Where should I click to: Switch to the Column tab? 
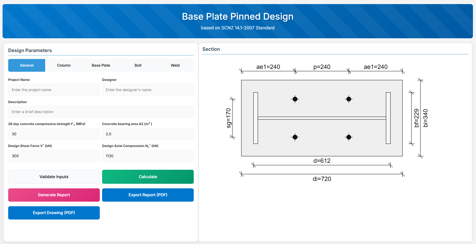64,65
